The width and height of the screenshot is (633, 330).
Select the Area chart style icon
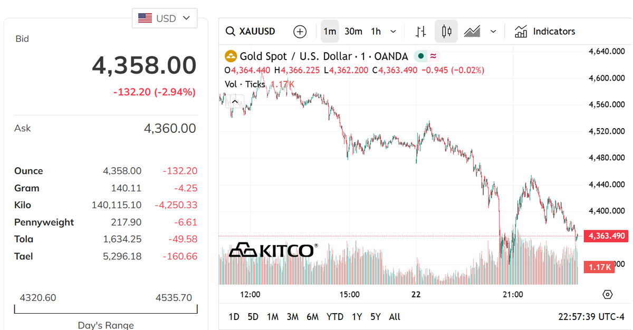click(x=472, y=32)
